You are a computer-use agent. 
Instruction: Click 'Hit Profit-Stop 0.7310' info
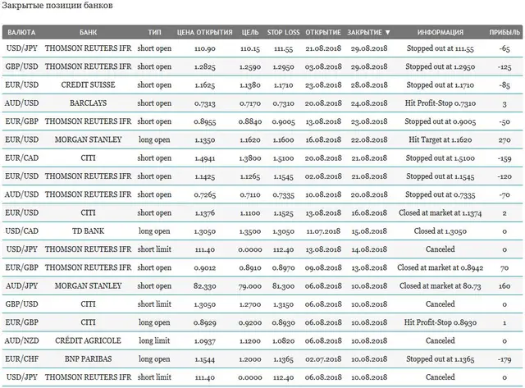(x=440, y=103)
